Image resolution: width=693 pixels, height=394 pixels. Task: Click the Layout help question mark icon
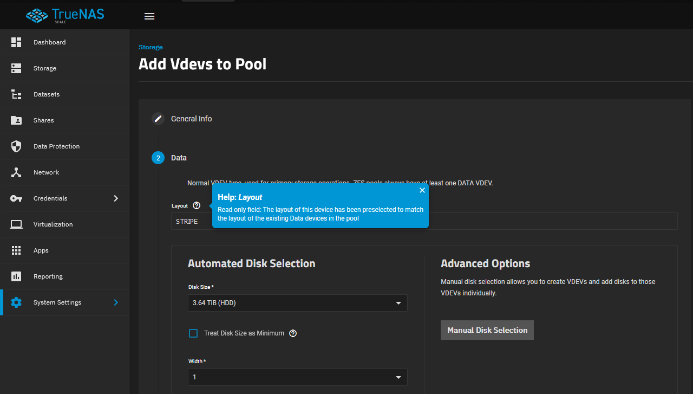click(x=197, y=205)
